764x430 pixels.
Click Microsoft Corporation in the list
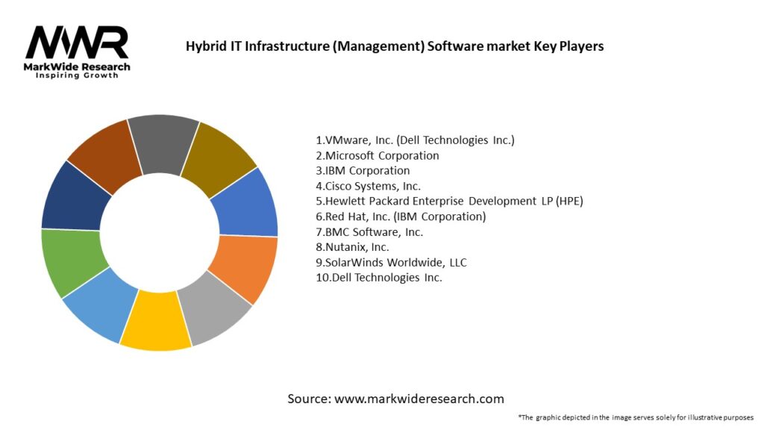378,155
